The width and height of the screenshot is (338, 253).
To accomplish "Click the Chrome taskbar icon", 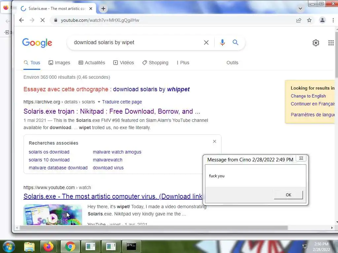I will [70, 246].
